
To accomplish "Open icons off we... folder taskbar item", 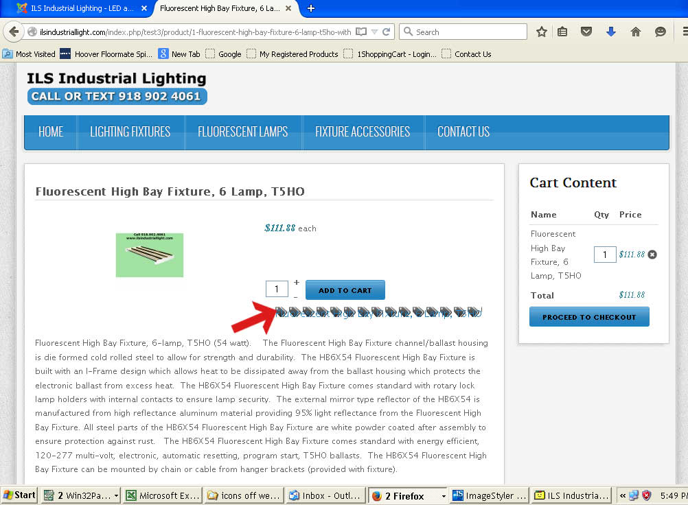I will click(245, 496).
